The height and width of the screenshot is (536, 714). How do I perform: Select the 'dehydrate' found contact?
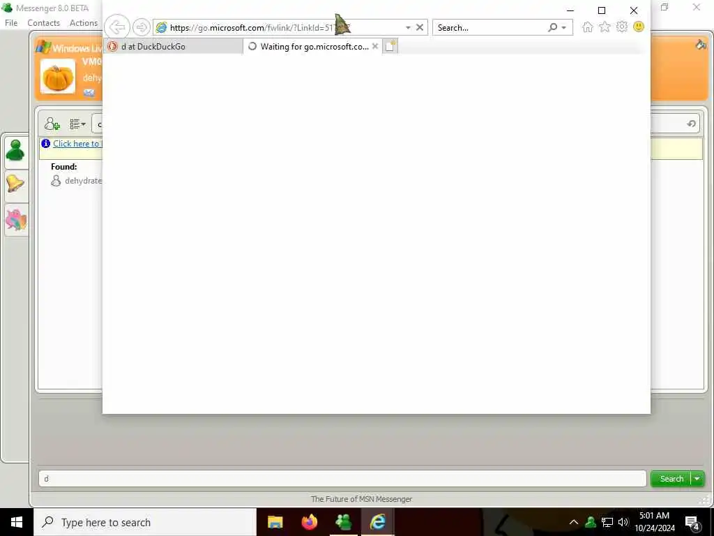pos(76,181)
